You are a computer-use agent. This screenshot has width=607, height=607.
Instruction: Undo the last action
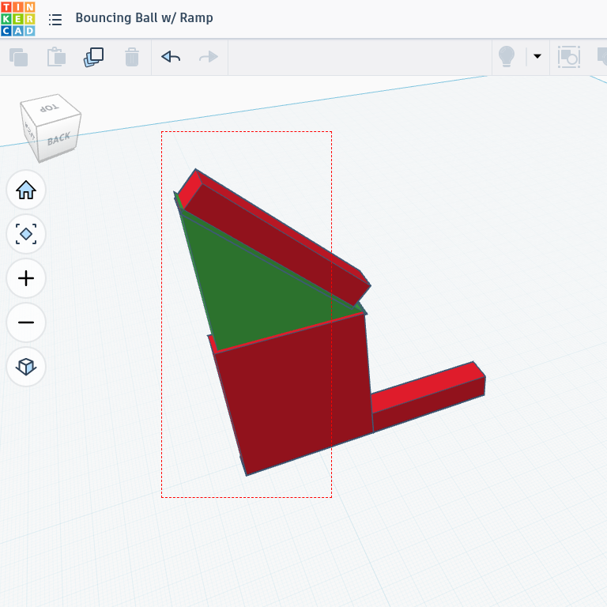171,57
